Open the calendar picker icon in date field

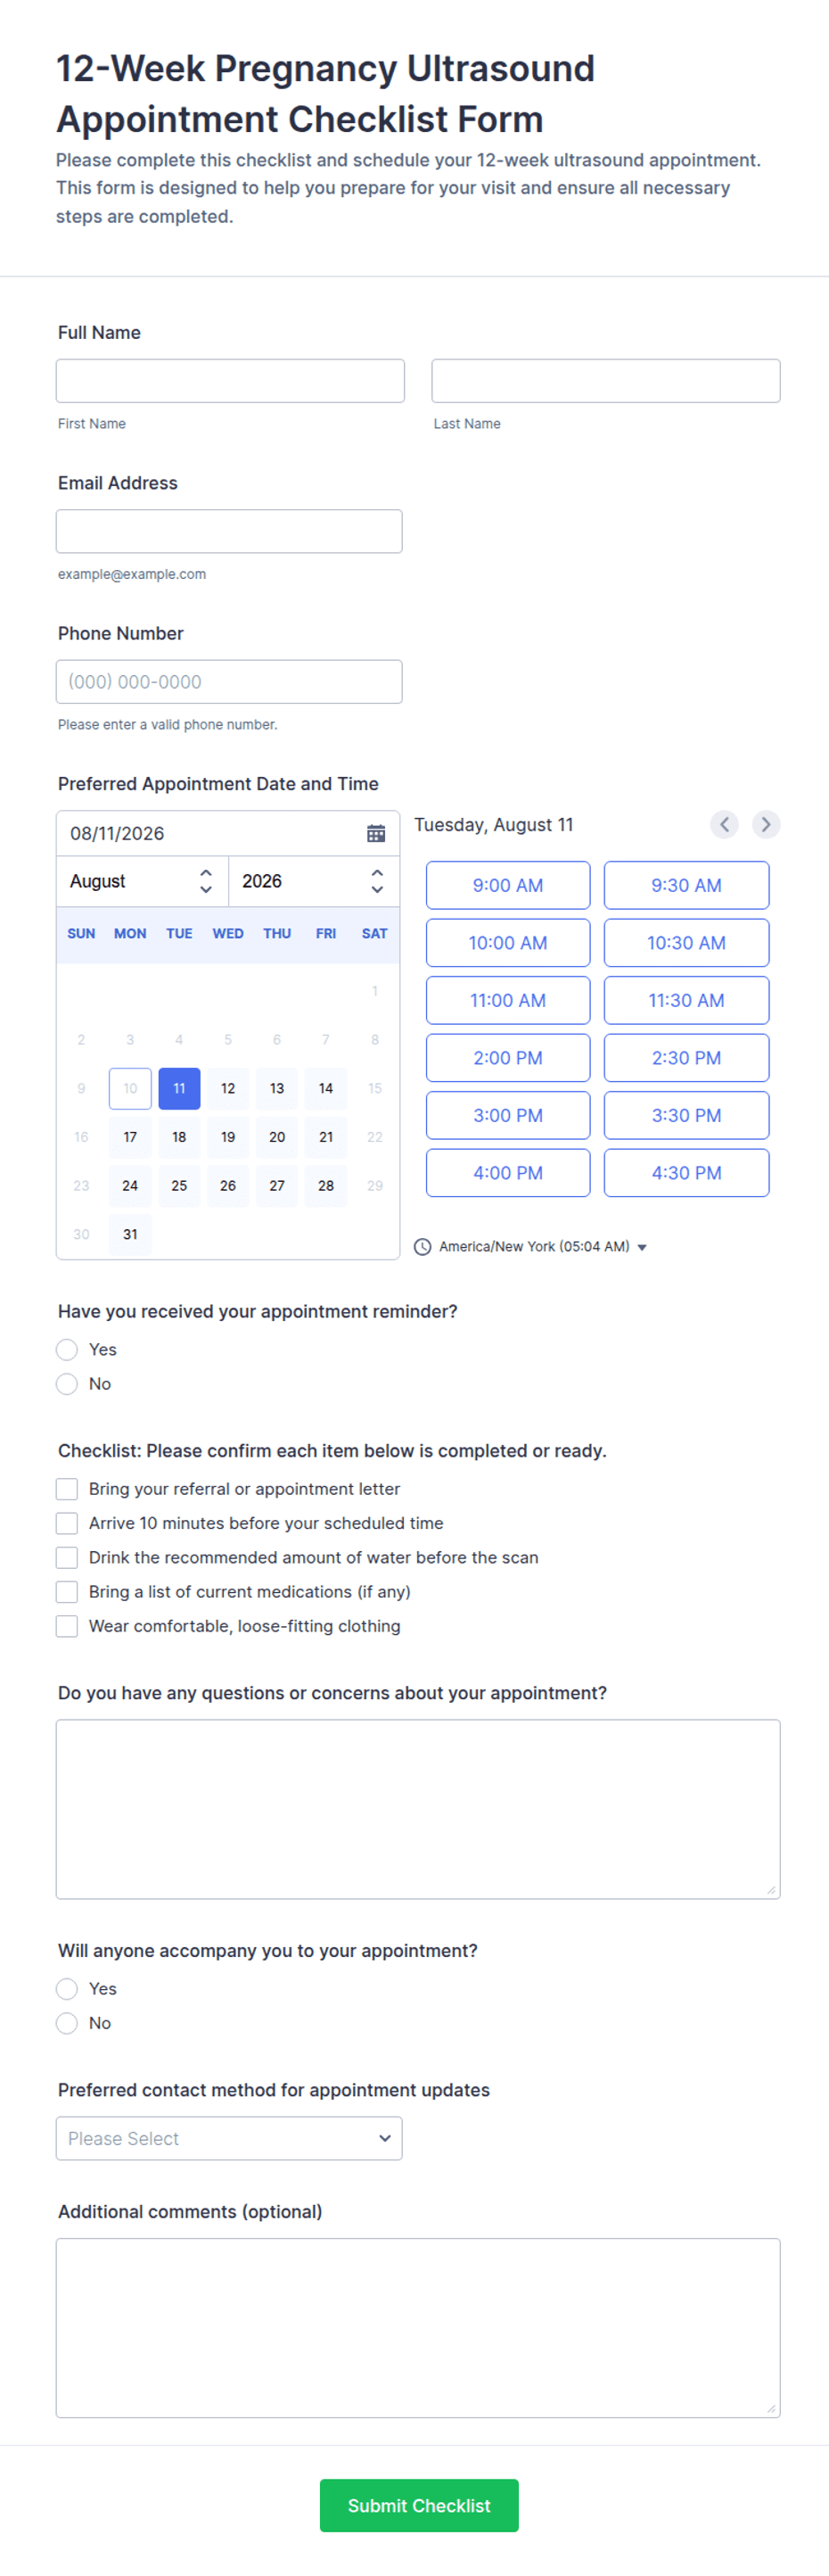(375, 833)
